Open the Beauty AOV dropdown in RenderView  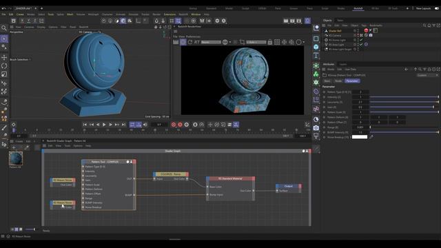coord(212,42)
